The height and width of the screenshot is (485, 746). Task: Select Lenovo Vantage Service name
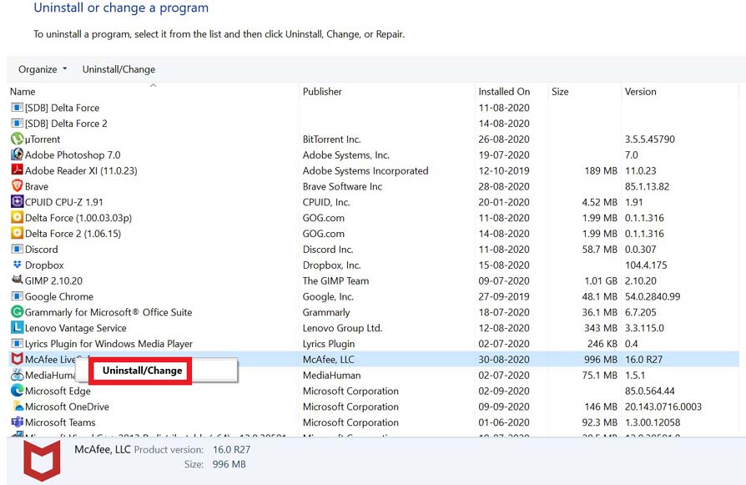(x=75, y=328)
